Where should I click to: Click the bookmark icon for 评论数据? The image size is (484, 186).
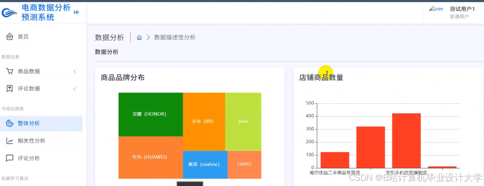(x=9, y=89)
